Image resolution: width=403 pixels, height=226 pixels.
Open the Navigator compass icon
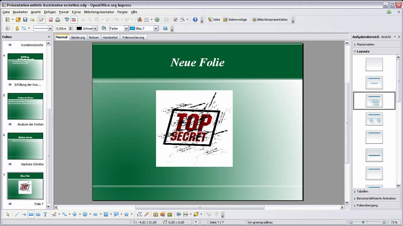click(175, 19)
